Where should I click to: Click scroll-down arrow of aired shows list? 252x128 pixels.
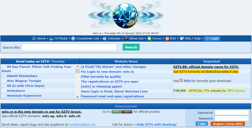(78, 97)
